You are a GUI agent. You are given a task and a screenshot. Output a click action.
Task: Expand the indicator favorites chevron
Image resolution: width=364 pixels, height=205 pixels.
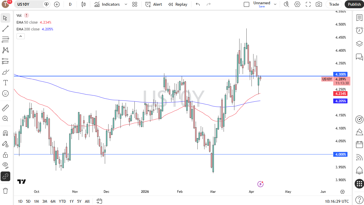pos(126,4)
